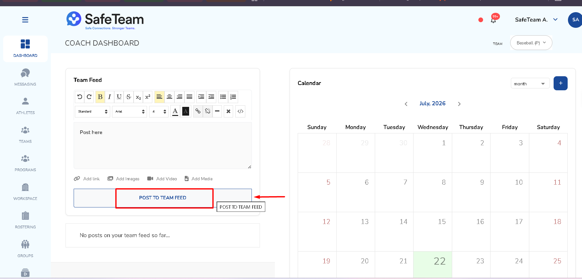Increase indent of the post text
Viewport: 582px width, 279px height.
click(201, 97)
